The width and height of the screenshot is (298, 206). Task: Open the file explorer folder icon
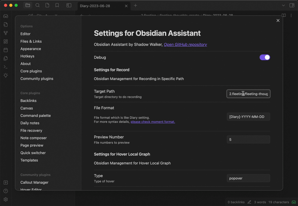coord(28,5)
